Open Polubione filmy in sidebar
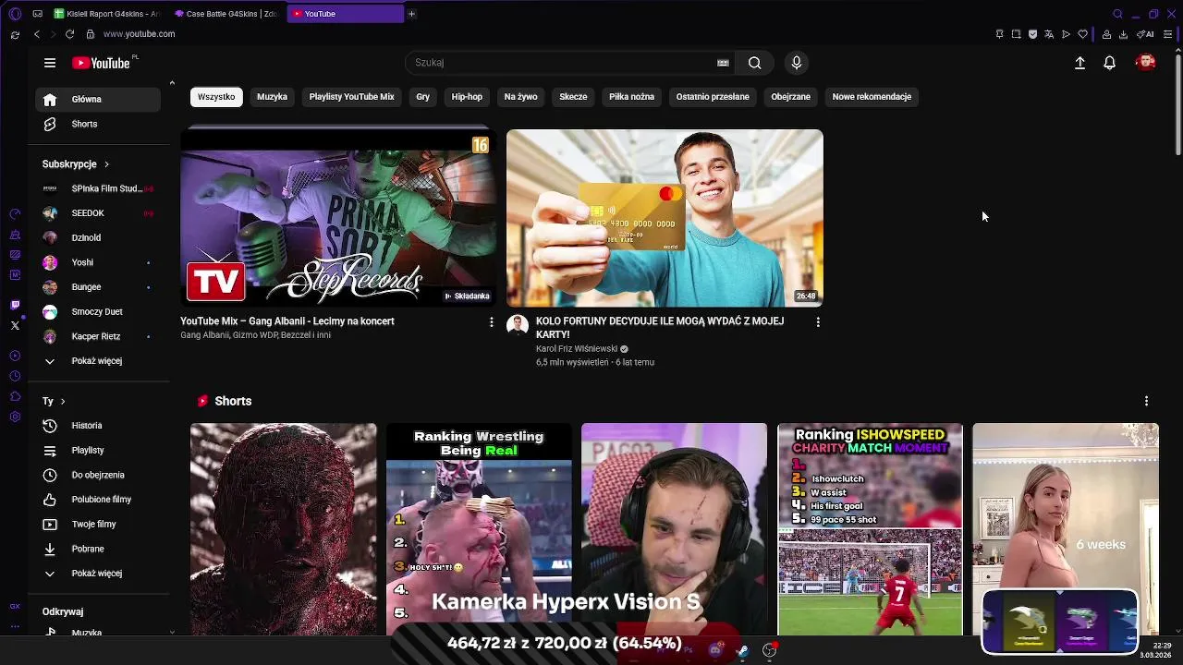The height and width of the screenshot is (665, 1183). click(98, 500)
